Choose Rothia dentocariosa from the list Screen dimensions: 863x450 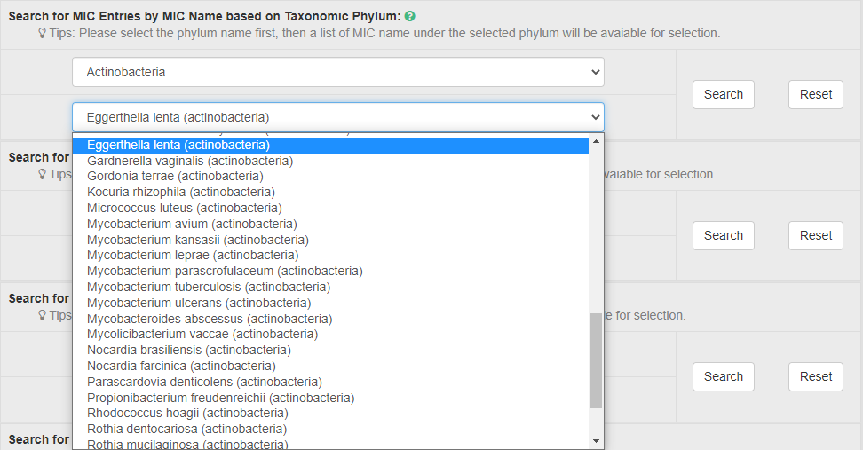point(186,429)
